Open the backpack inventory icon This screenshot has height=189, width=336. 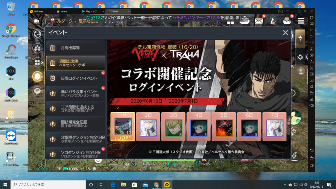(287, 21)
